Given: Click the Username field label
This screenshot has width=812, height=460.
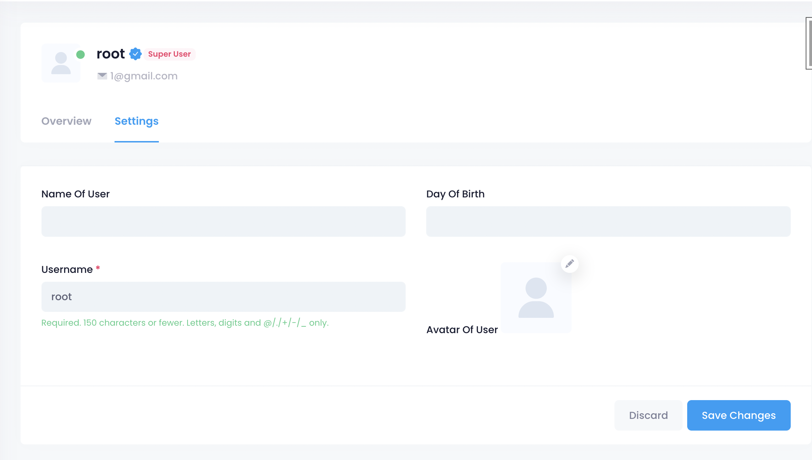Looking at the screenshot, I should pyautogui.click(x=67, y=269).
